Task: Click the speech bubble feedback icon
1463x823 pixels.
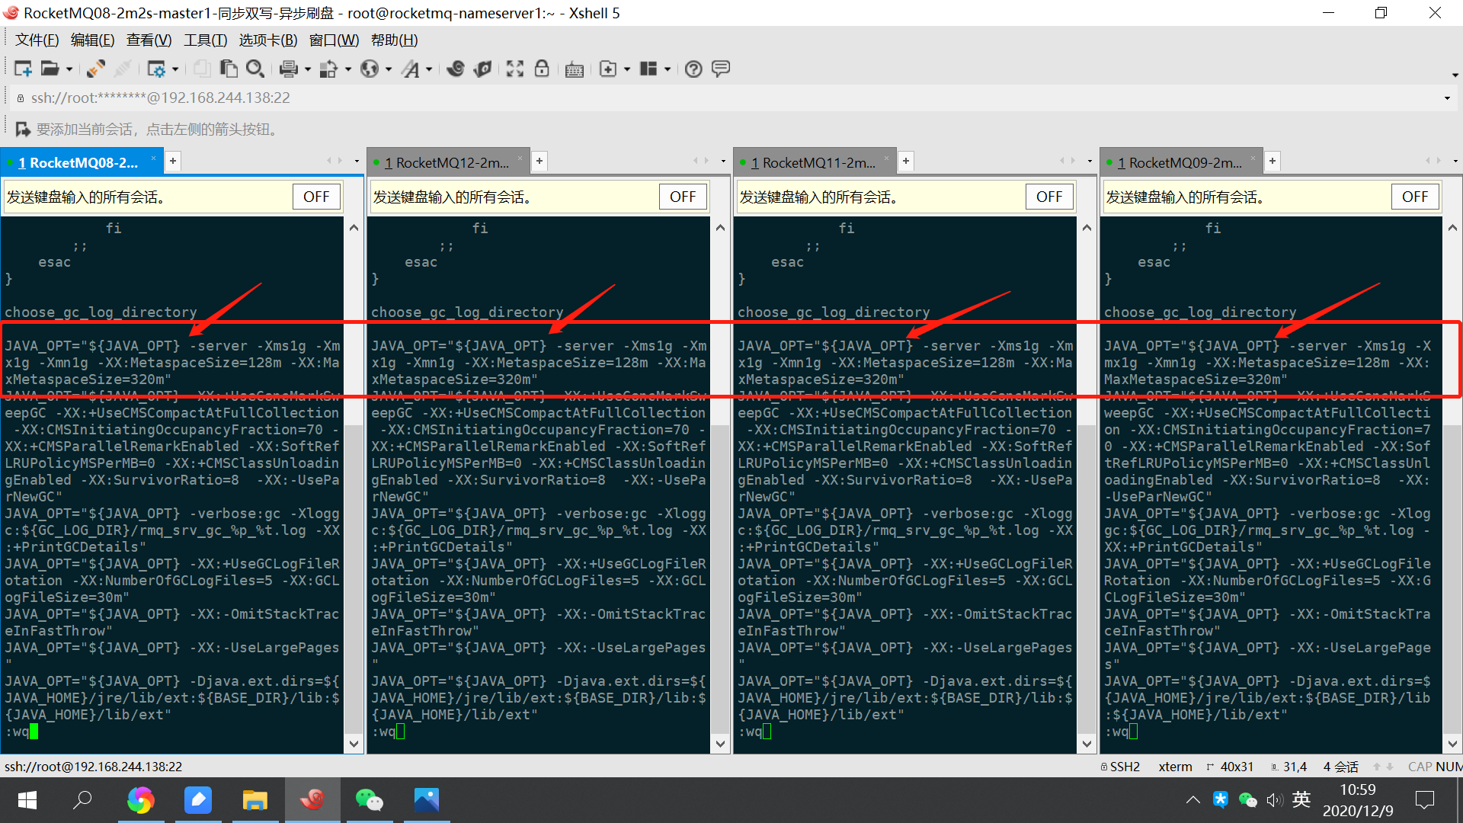Action: tap(721, 69)
